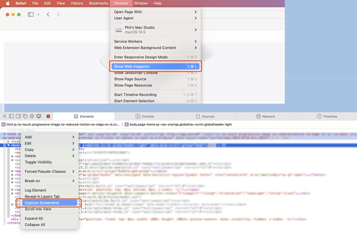Activate the element selection crosshair icon
Viewport: 357px width, 236px height.
pos(32,116)
